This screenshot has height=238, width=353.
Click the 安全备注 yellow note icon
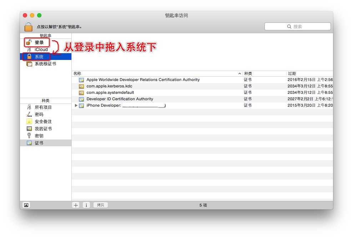click(29, 122)
